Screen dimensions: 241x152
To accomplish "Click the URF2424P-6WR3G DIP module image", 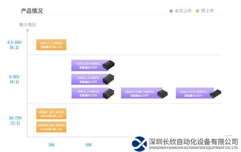I will pos(109,65).
